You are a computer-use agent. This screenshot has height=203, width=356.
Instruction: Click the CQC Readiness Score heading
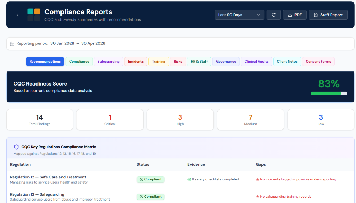[x=40, y=84]
